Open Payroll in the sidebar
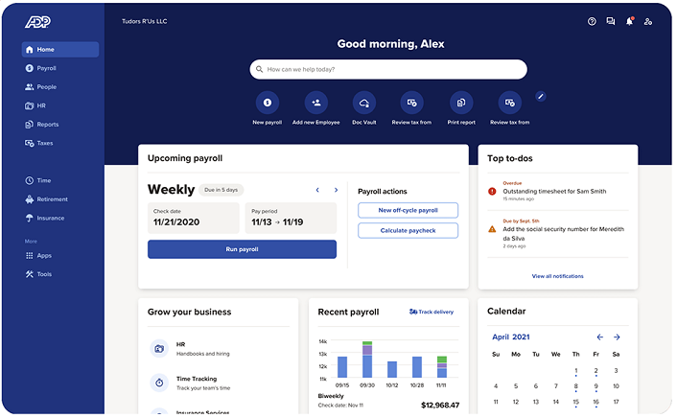 pyautogui.click(x=46, y=68)
